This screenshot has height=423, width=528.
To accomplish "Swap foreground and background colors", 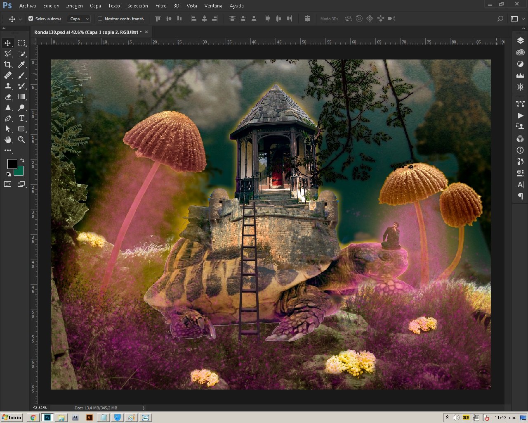I will click(22, 160).
